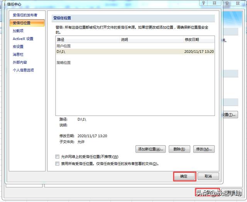This screenshot has height=202, width=247.
Task: Click 用户位置 group label in list
Action: click(x=63, y=46)
